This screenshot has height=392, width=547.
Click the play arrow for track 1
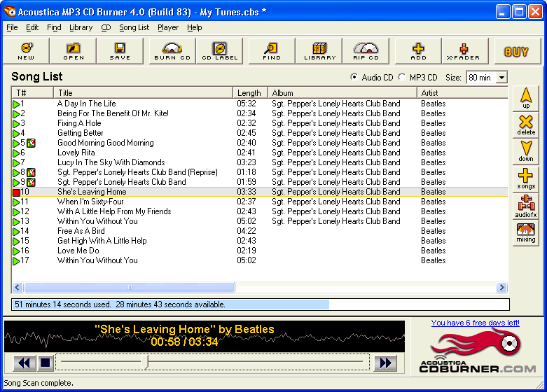pyautogui.click(x=16, y=104)
